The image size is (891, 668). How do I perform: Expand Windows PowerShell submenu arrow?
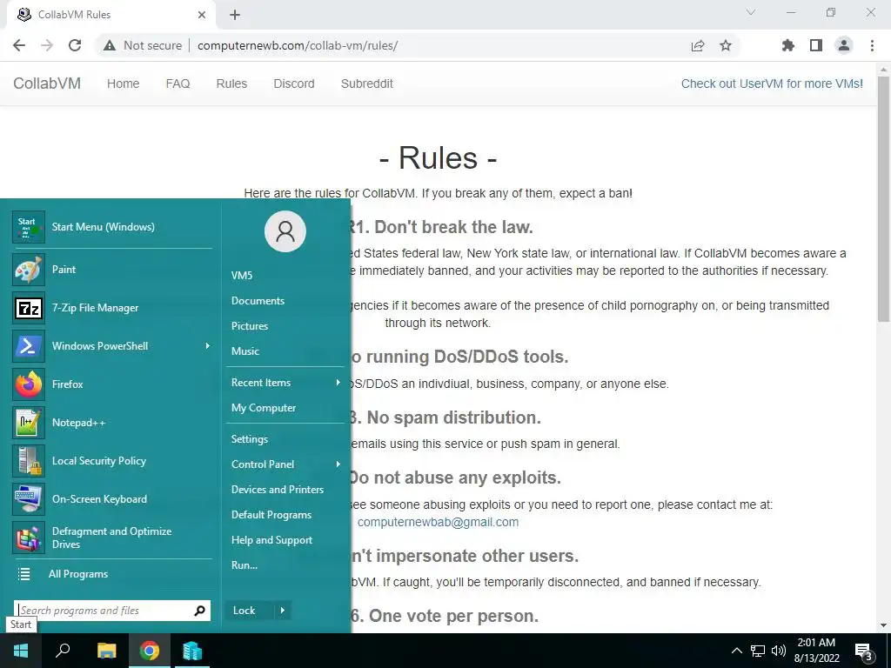207,346
